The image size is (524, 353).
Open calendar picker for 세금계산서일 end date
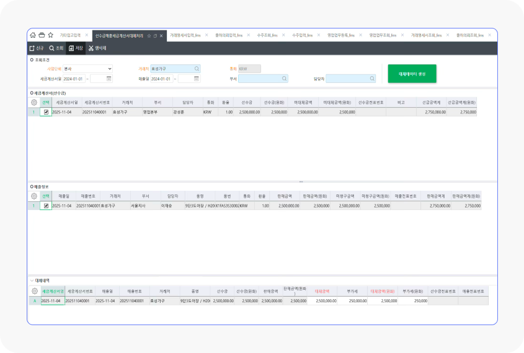pos(109,79)
